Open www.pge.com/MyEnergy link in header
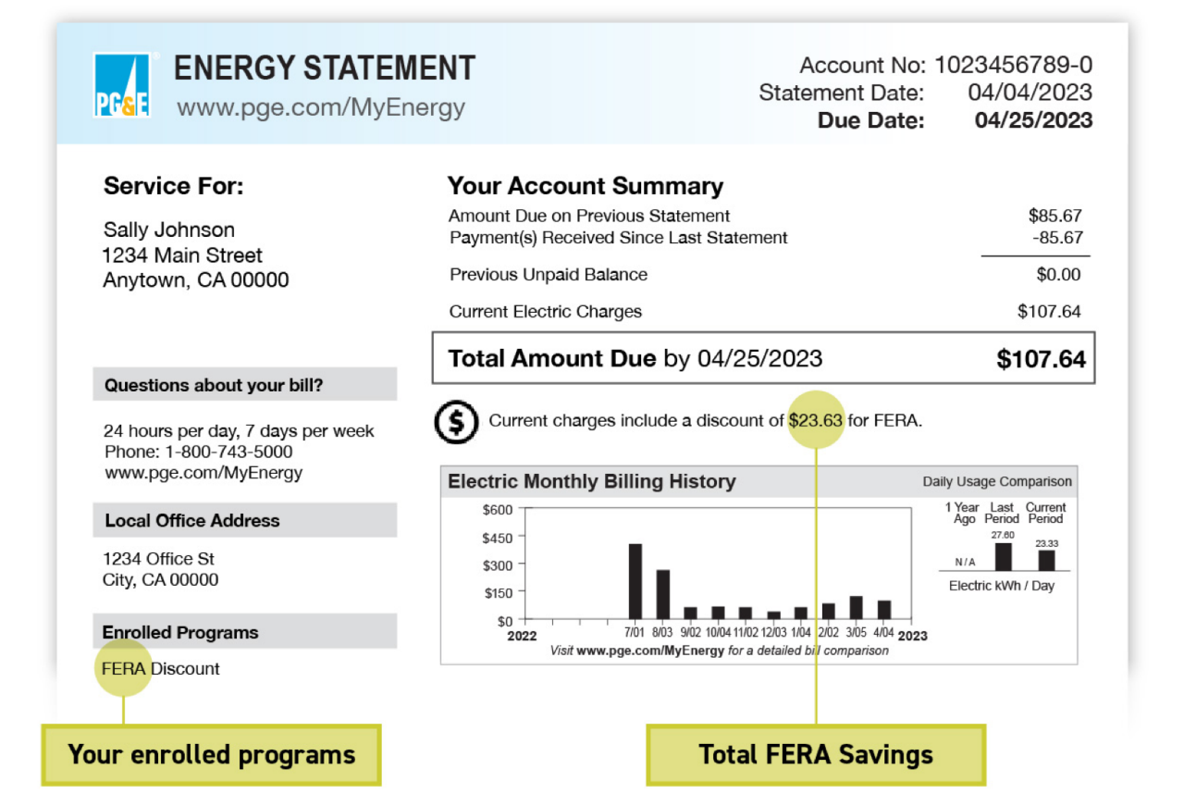This screenshot has width=1184, height=806. click(x=321, y=107)
